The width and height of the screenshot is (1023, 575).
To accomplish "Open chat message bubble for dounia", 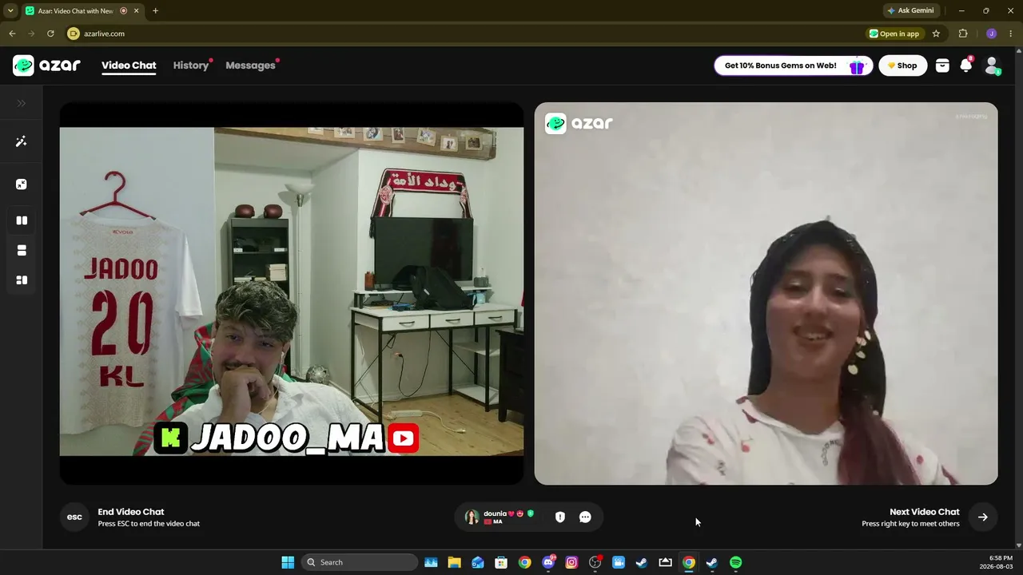I will (585, 517).
